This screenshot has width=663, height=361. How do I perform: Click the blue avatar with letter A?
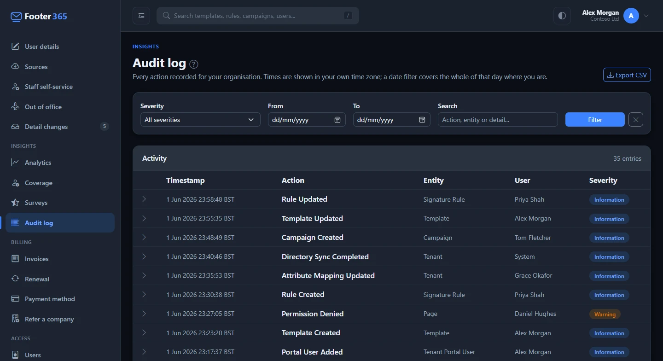(x=631, y=16)
